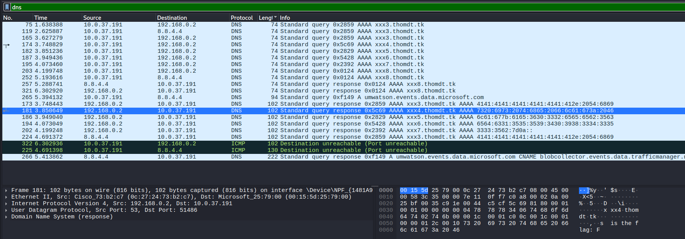Select packet 174 query xxx4.thomdt.tk
This screenshot has height=239, width=685.
(x=343, y=45)
